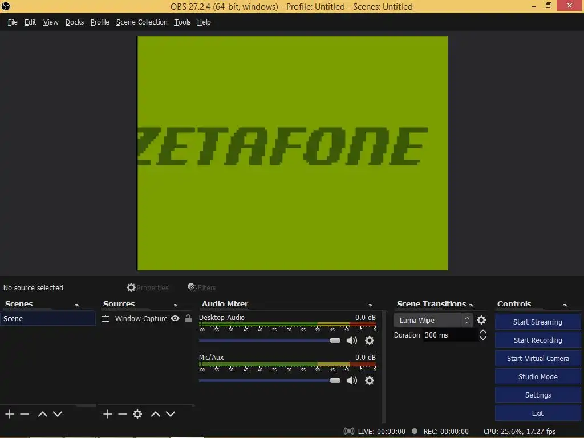This screenshot has height=438, width=584.
Task: Click the ZETAFONE preview canvas
Action: (x=293, y=153)
